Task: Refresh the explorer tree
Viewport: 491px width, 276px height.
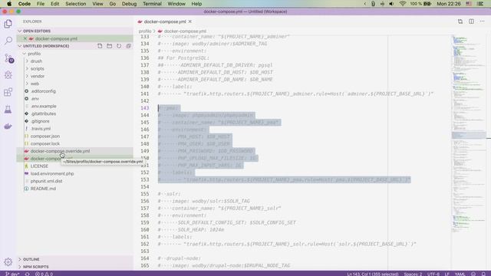Action: pos(119,46)
